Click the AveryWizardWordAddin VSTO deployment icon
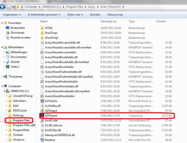 (x=42, y=96)
